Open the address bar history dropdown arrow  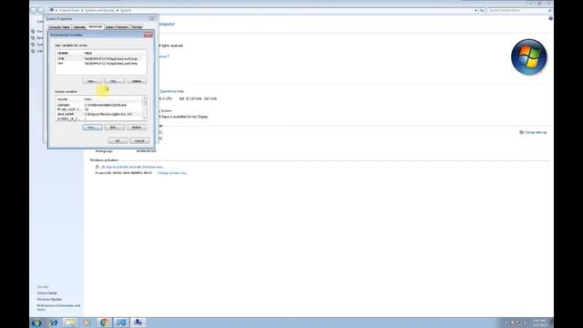coord(476,10)
